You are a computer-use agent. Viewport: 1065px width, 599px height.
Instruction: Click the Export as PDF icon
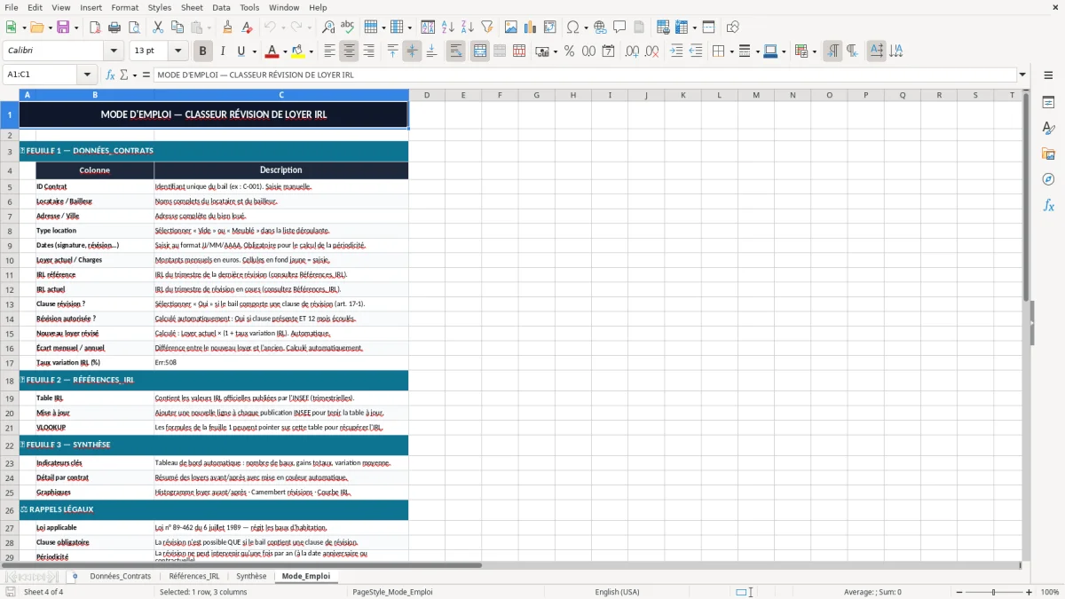coord(94,28)
